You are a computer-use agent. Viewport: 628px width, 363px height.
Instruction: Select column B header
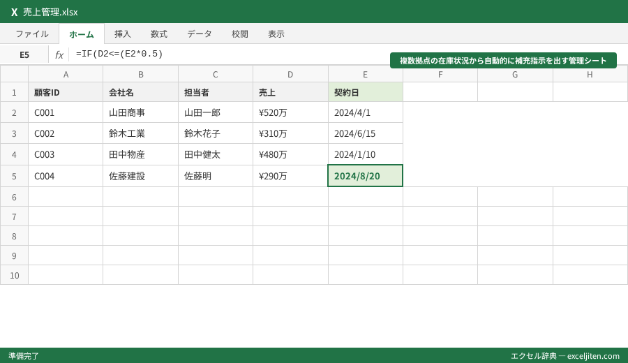[140, 74]
